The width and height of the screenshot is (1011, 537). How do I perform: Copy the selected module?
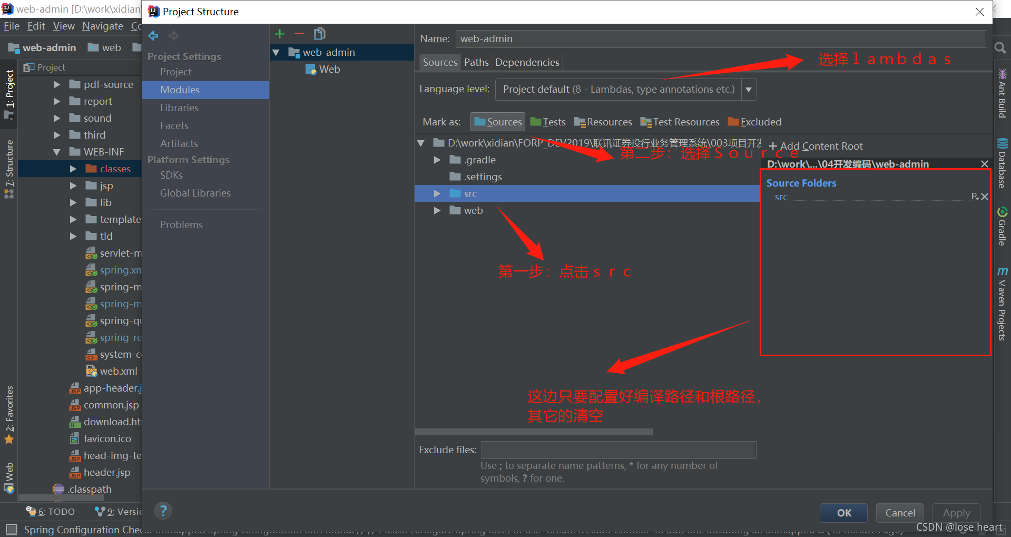click(x=319, y=34)
